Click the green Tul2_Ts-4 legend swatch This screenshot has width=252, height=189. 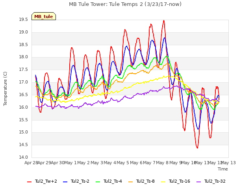[x=98, y=182]
